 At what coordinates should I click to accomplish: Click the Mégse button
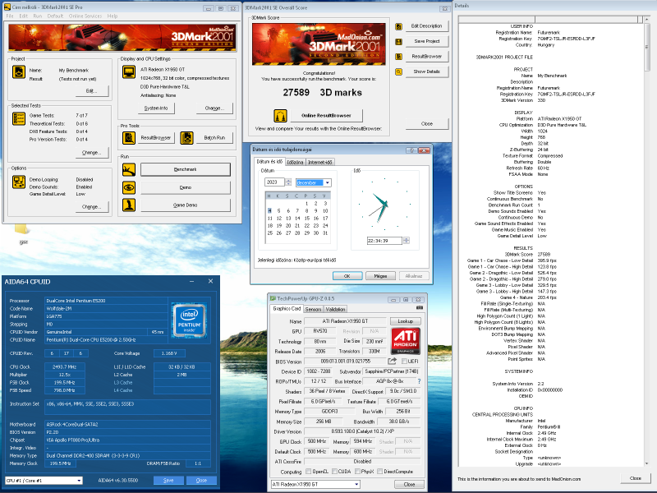(380, 276)
